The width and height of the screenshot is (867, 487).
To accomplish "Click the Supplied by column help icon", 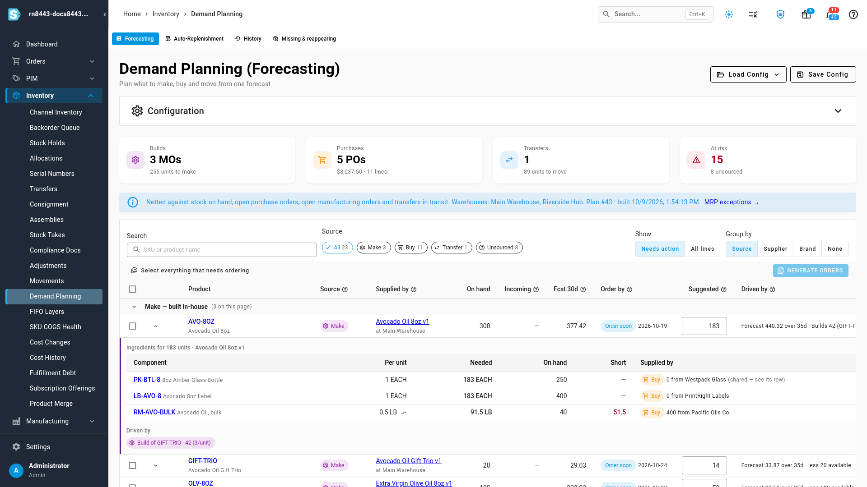I will tap(414, 289).
